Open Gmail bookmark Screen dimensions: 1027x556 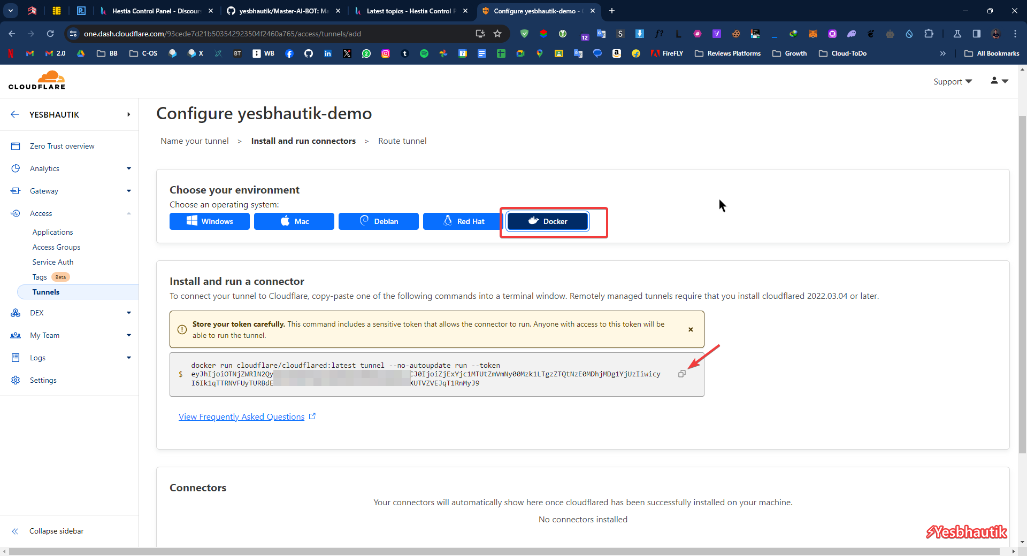pyautogui.click(x=30, y=53)
